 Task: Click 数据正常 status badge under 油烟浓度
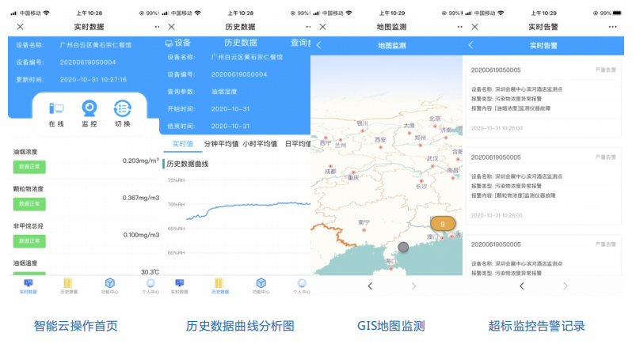[30, 167]
